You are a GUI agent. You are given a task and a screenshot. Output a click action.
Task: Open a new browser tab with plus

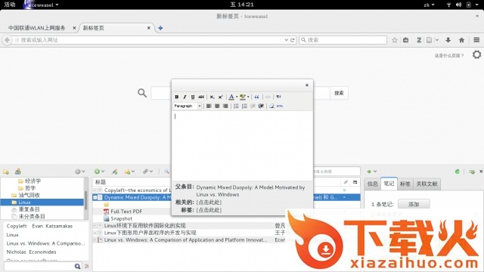(160, 28)
